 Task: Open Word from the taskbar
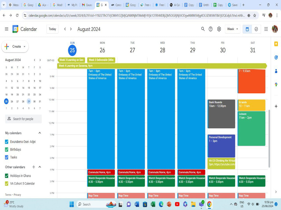137,204
